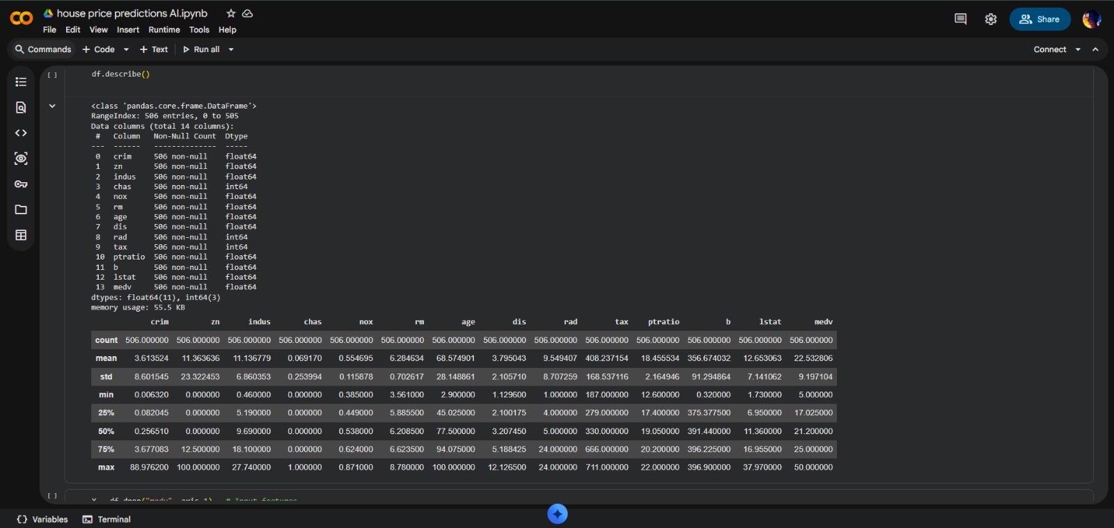Open the comments panel icon
The width and height of the screenshot is (1114, 528).
960,19
